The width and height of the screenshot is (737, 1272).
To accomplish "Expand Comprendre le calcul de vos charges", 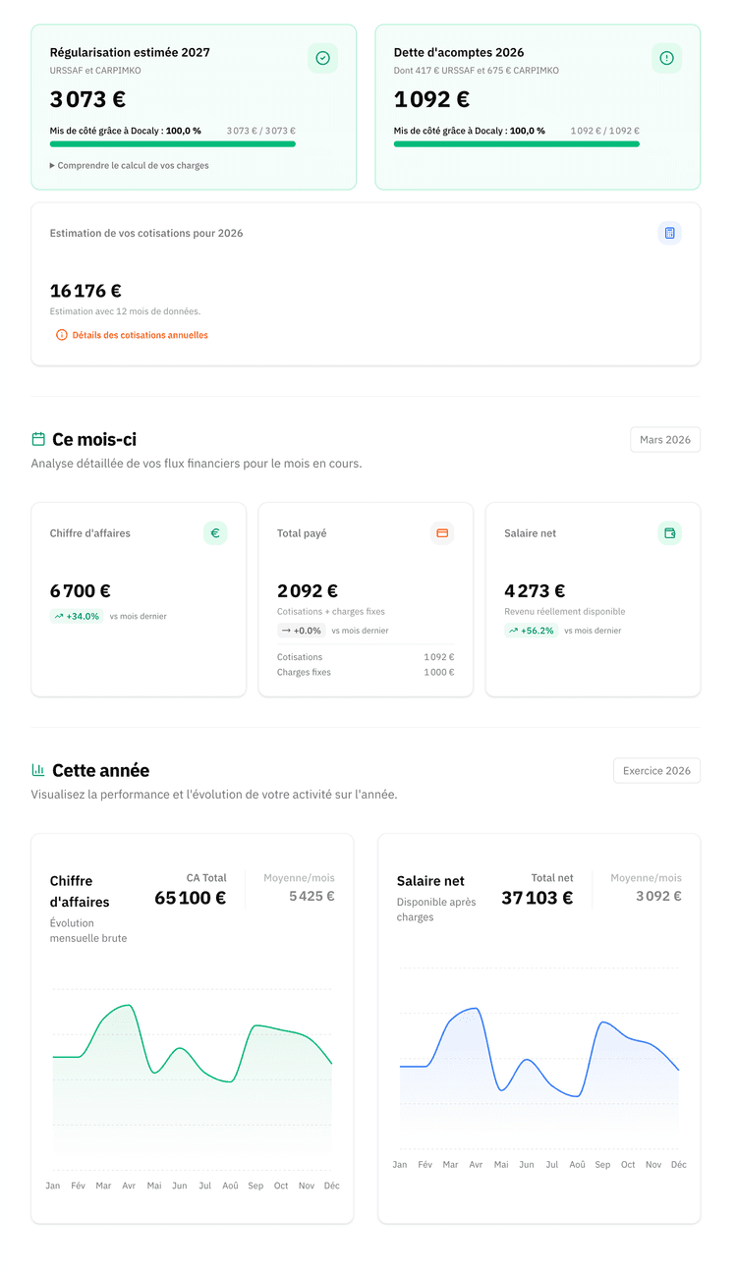I will click(x=130, y=166).
